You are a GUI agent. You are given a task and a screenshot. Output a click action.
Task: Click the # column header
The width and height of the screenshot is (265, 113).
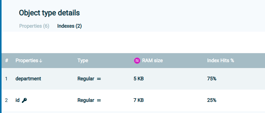6,60
